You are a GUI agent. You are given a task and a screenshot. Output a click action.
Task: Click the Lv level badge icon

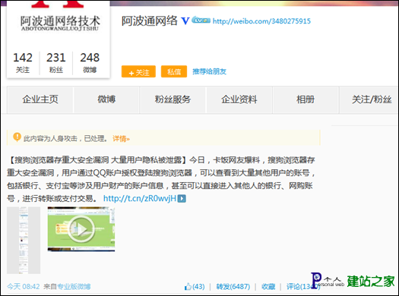pyautogui.click(x=201, y=20)
